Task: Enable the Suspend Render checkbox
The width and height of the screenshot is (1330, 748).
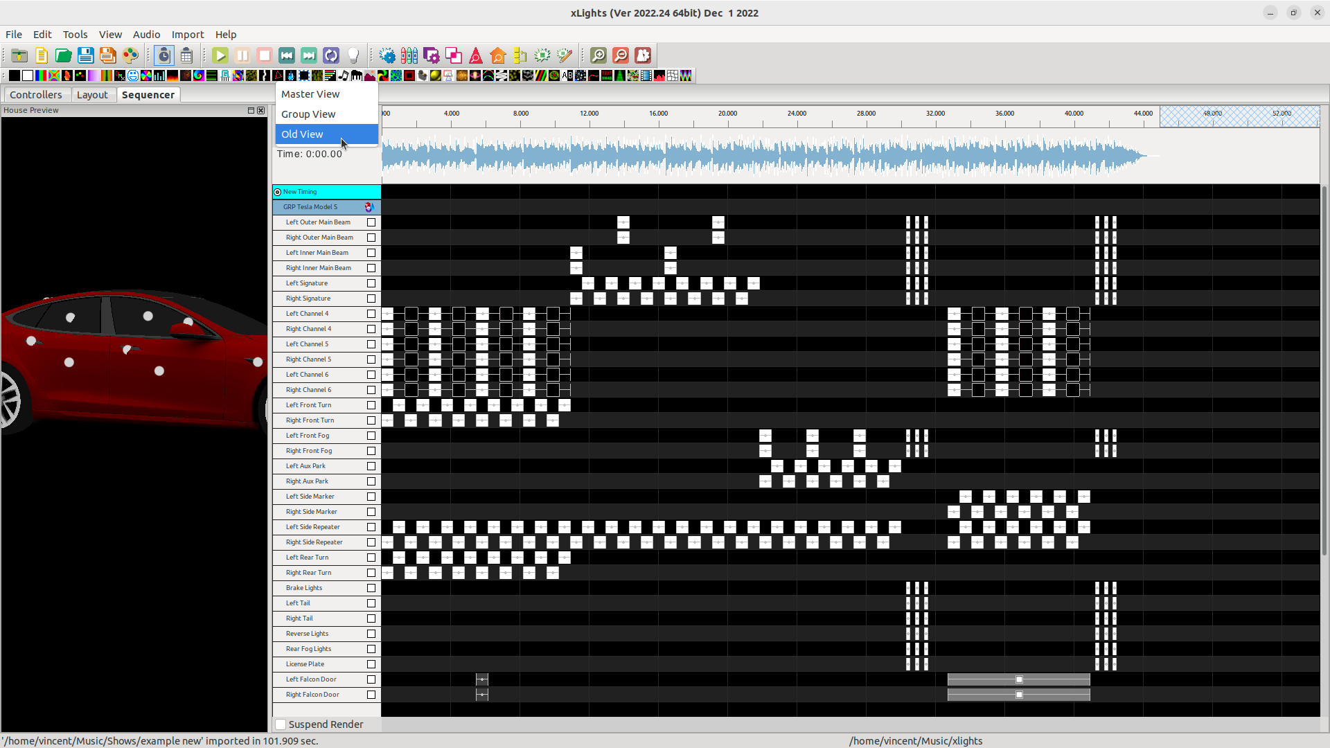Action: 281,724
